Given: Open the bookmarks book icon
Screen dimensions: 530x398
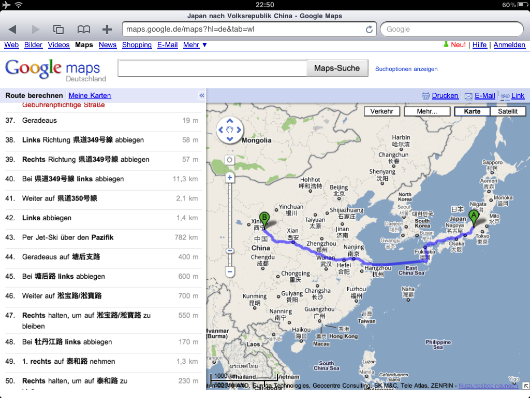Looking at the screenshot, I should 83,30.
